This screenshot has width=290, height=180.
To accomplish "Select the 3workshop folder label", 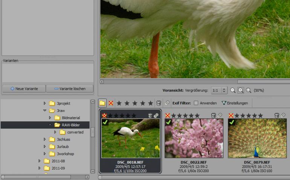I will coord(65,154).
